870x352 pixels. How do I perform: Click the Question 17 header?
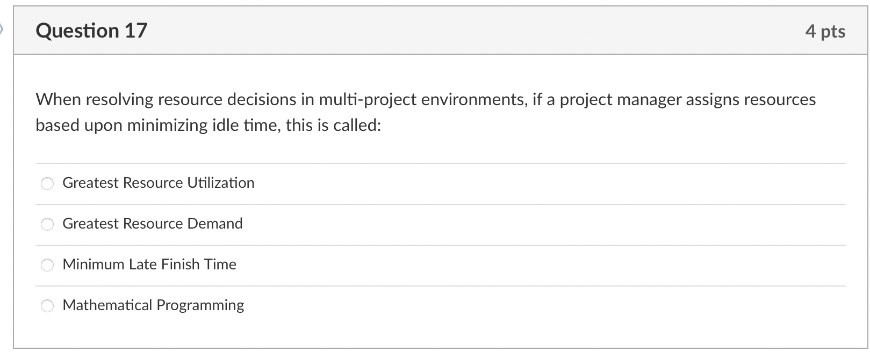91,31
